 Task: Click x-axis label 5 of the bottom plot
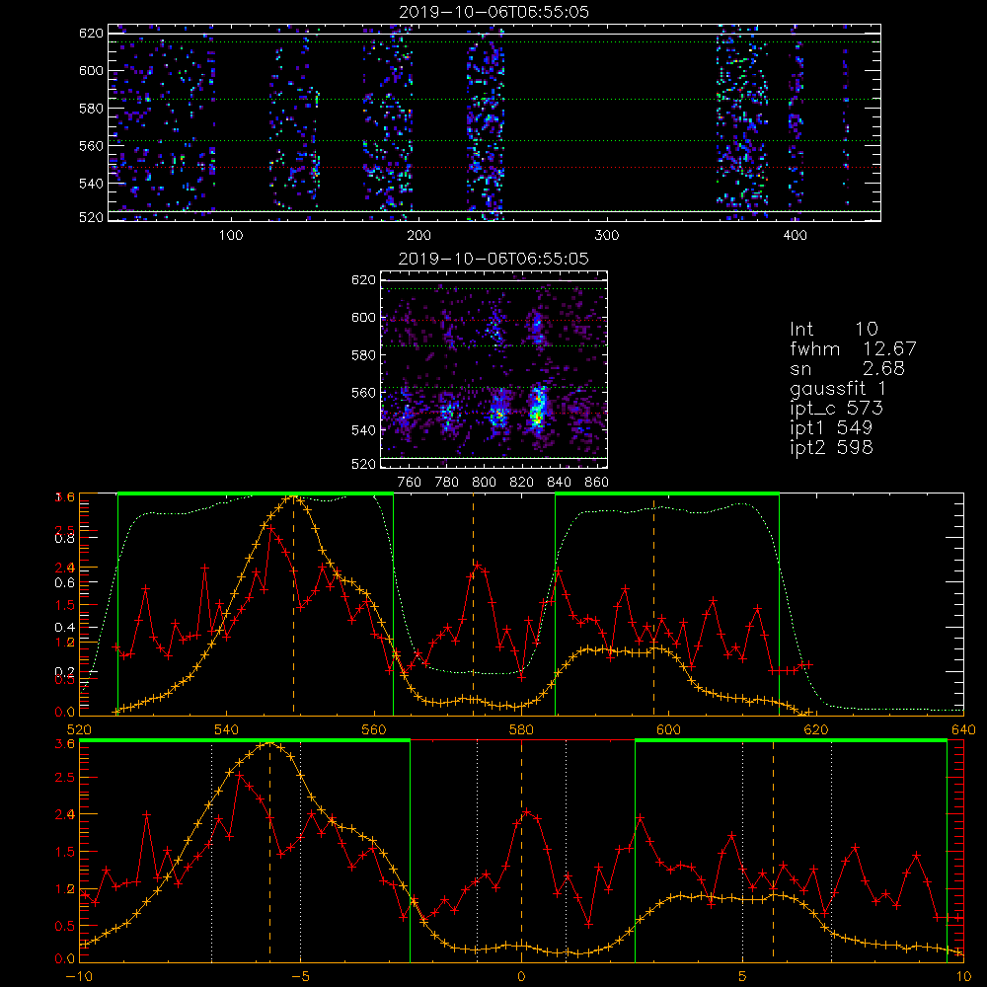pyautogui.click(x=743, y=977)
